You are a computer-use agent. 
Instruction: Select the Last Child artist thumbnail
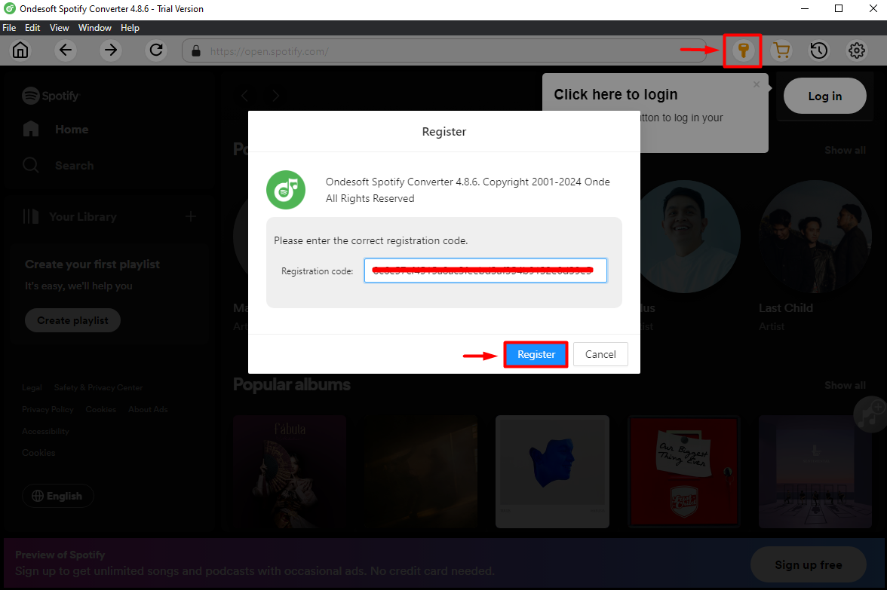[815, 237]
